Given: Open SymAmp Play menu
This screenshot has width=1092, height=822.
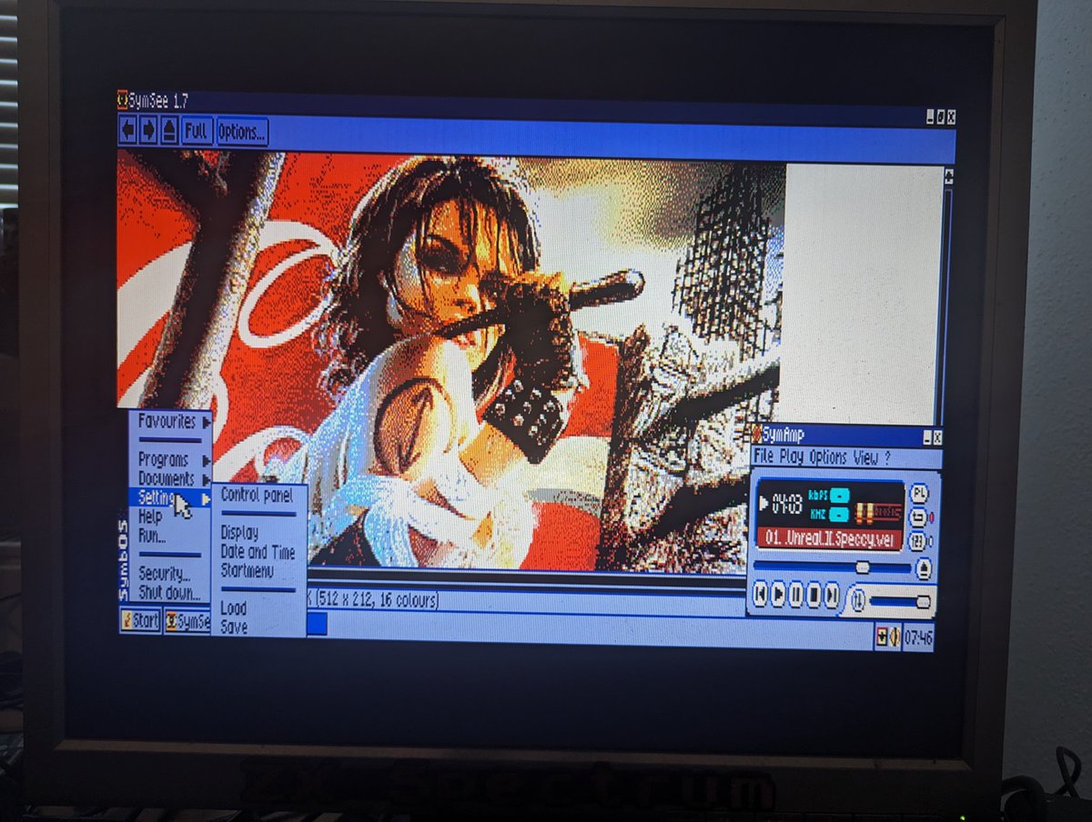Looking at the screenshot, I should coord(791,456).
